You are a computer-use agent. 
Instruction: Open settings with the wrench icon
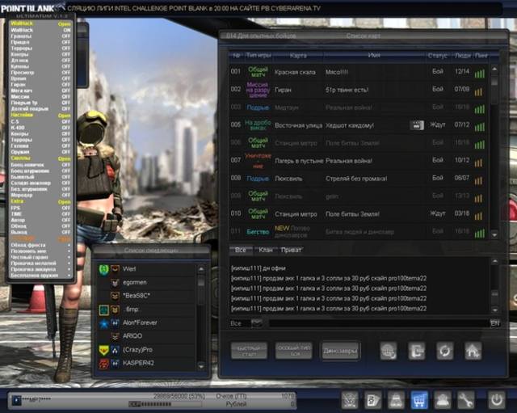pyautogui.click(x=466, y=399)
